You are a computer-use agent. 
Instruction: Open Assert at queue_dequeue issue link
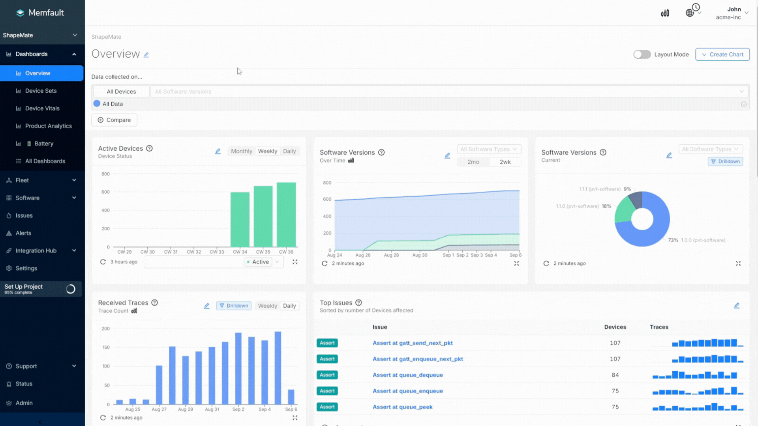407,375
